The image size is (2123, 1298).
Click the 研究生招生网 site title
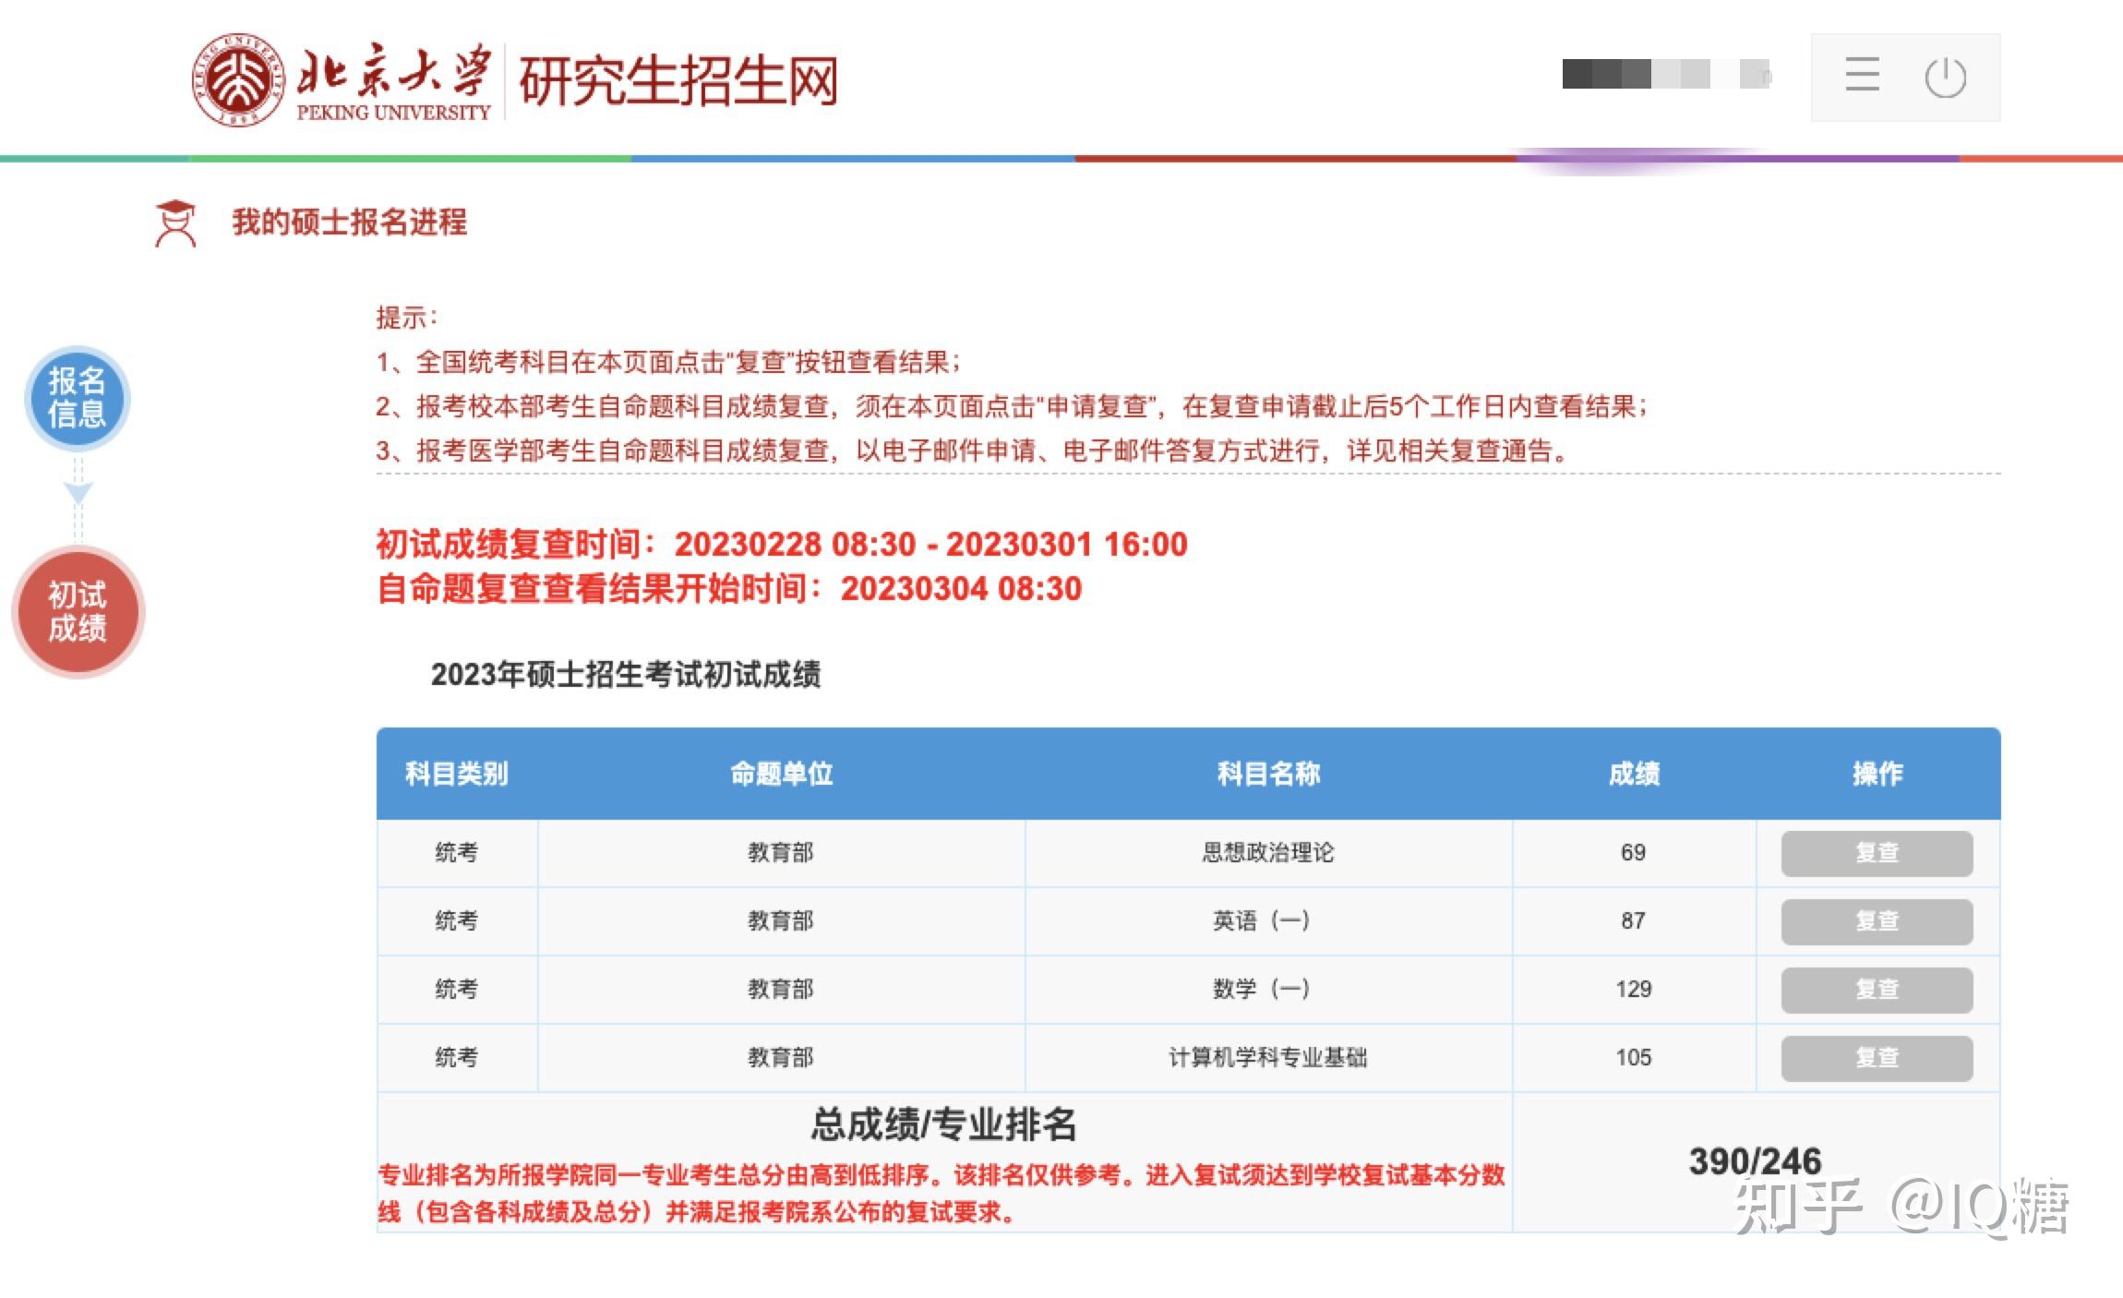tap(678, 81)
